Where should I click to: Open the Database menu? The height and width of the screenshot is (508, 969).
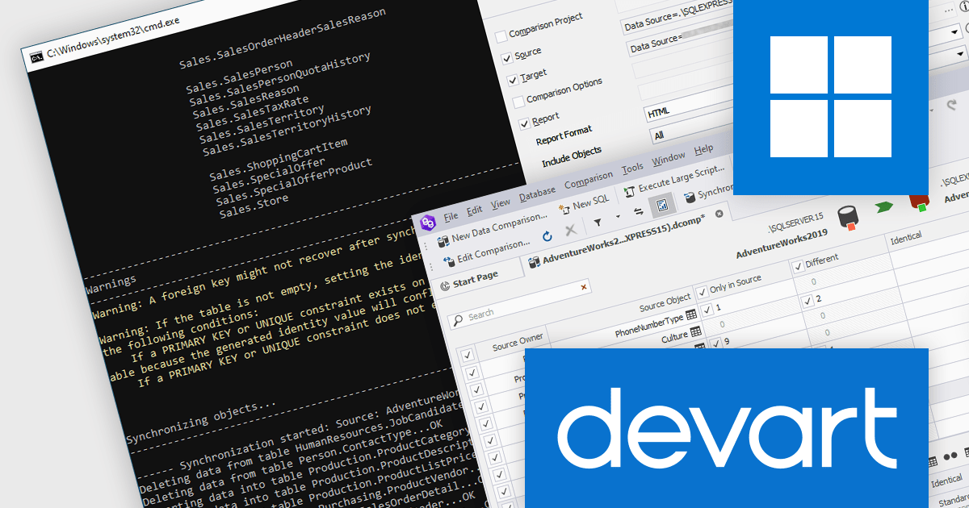(537, 193)
